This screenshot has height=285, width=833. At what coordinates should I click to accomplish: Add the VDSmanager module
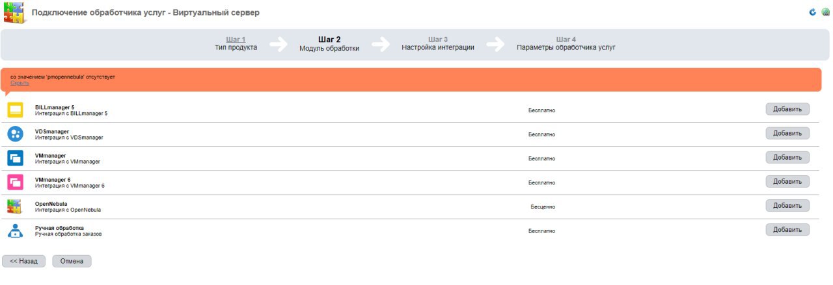tap(787, 133)
